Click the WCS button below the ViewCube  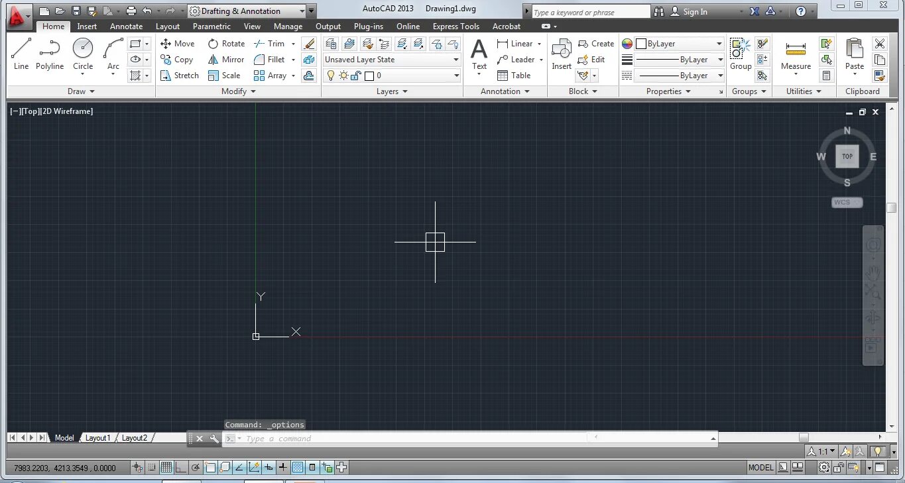847,202
